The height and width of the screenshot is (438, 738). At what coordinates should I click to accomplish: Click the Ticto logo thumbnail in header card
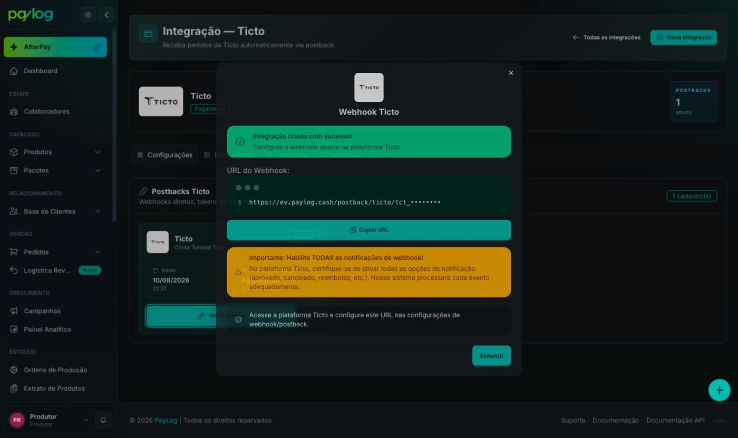click(161, 101)
